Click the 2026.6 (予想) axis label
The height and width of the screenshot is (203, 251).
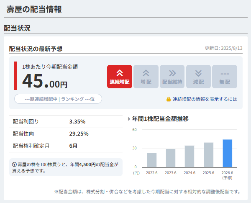[227, 175]
